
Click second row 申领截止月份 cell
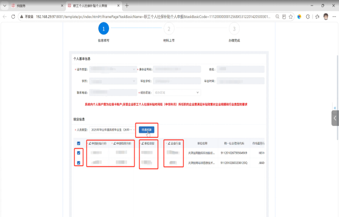pyautogui.click(x=121, y=162)
